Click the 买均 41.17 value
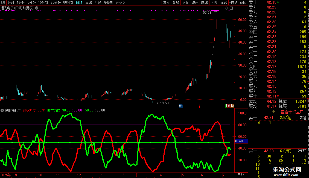 272,106
